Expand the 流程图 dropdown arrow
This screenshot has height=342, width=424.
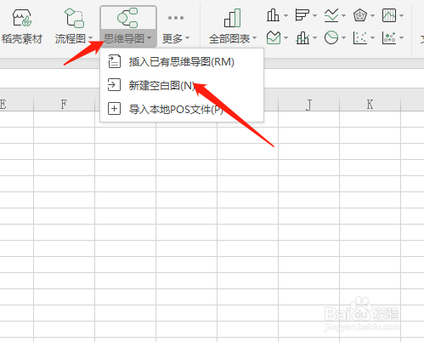[x=91, y=38]
